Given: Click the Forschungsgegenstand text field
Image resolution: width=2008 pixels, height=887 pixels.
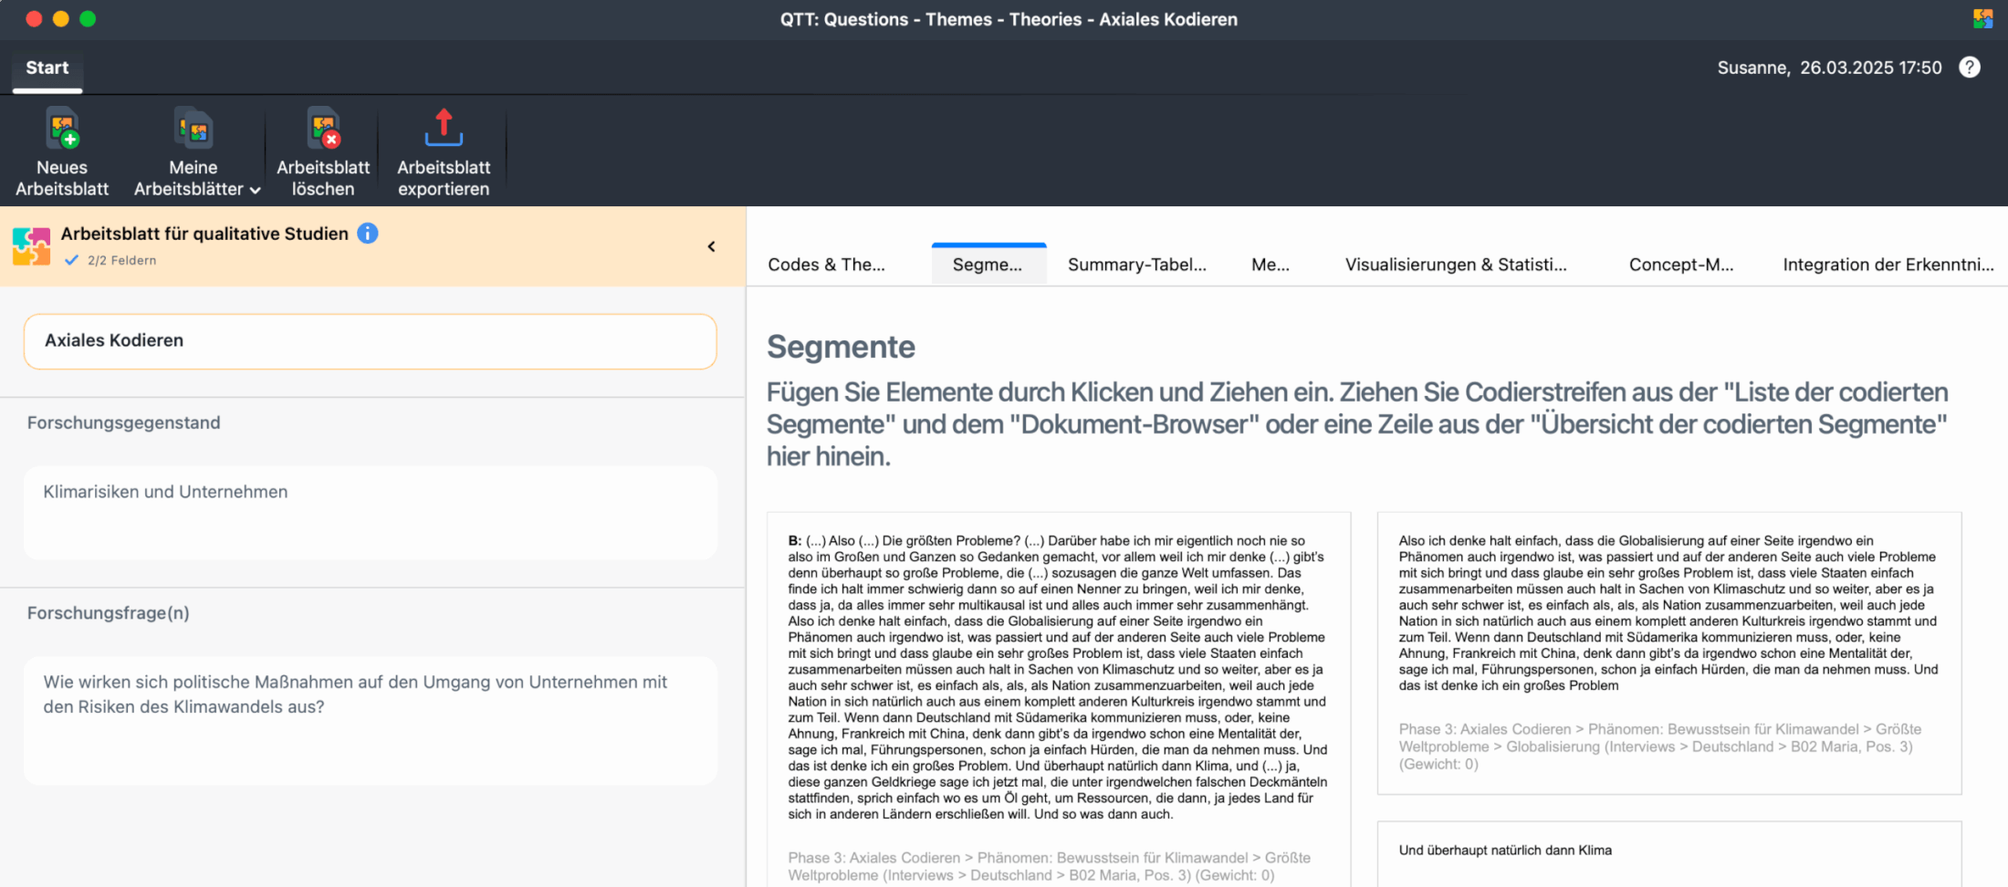Looking at the screenshot, I should tap(370, 512).
